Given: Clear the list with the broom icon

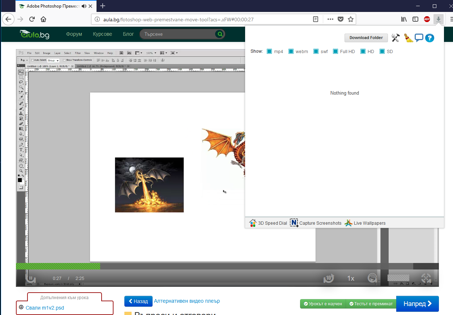Looking at the screenshot, I should click(409, 38).
